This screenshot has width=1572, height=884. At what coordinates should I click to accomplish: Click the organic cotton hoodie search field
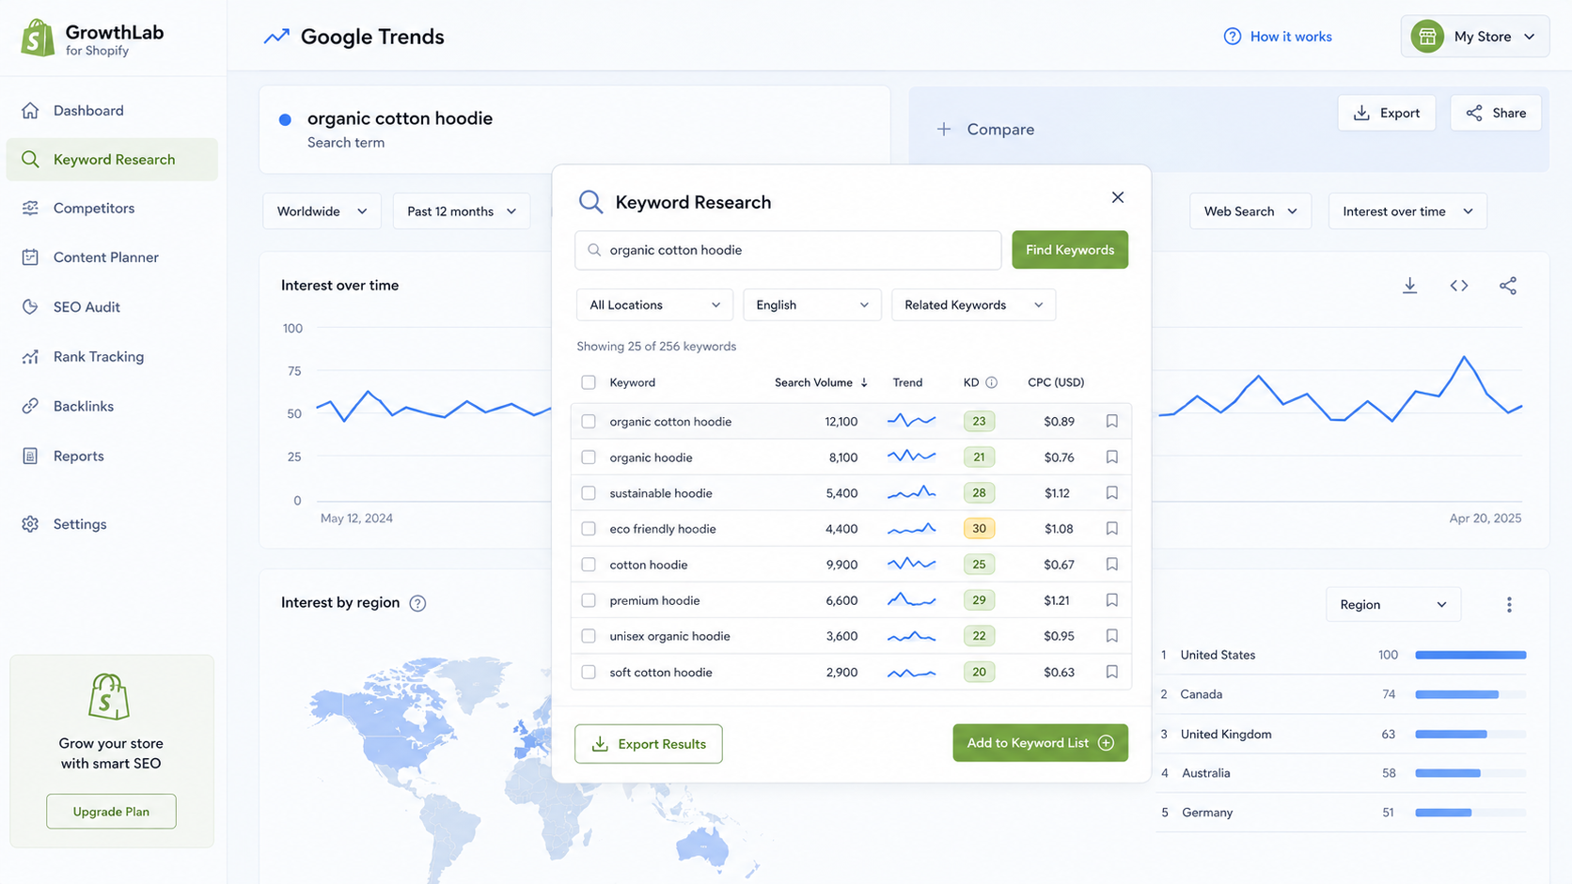point(788,250)
